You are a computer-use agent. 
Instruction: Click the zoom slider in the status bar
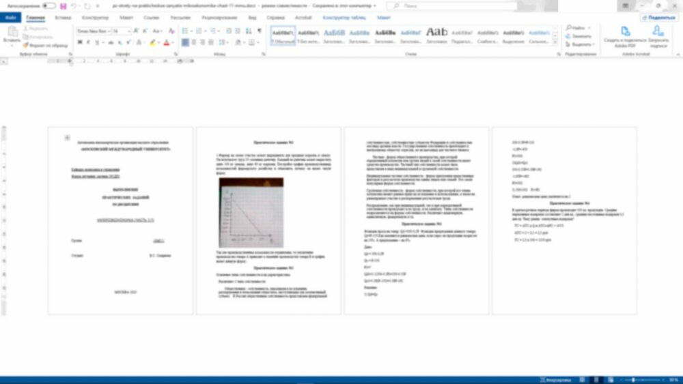(x=641, y=380)
